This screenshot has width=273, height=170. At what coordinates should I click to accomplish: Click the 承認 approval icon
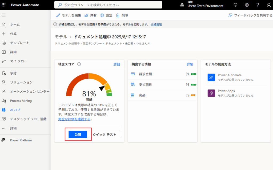pyautogui.click(x=4, y=73)
